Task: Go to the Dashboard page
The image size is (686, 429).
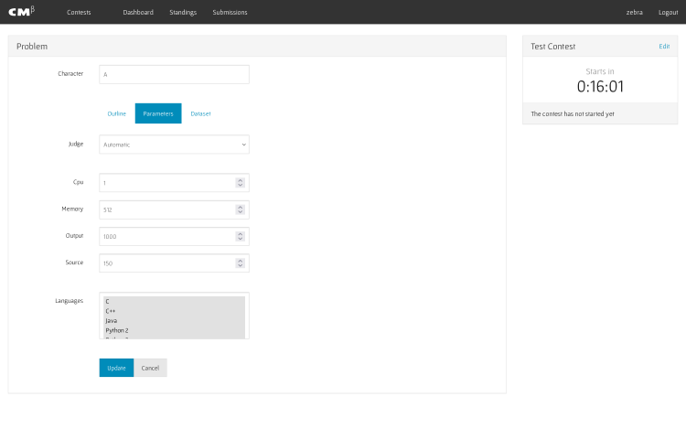Action: 138,13
